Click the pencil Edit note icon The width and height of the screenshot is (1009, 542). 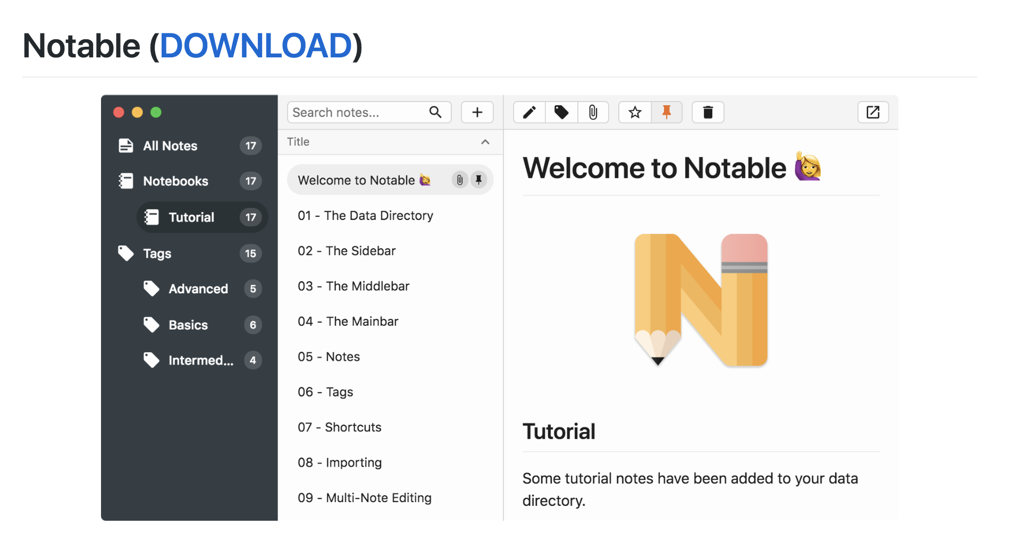coord(529,113)
